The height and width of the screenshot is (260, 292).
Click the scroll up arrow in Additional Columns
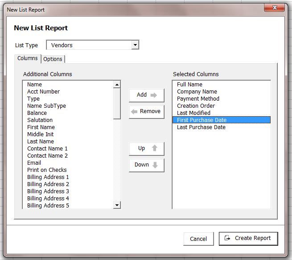pyautogui.click(x=117, y=85)
